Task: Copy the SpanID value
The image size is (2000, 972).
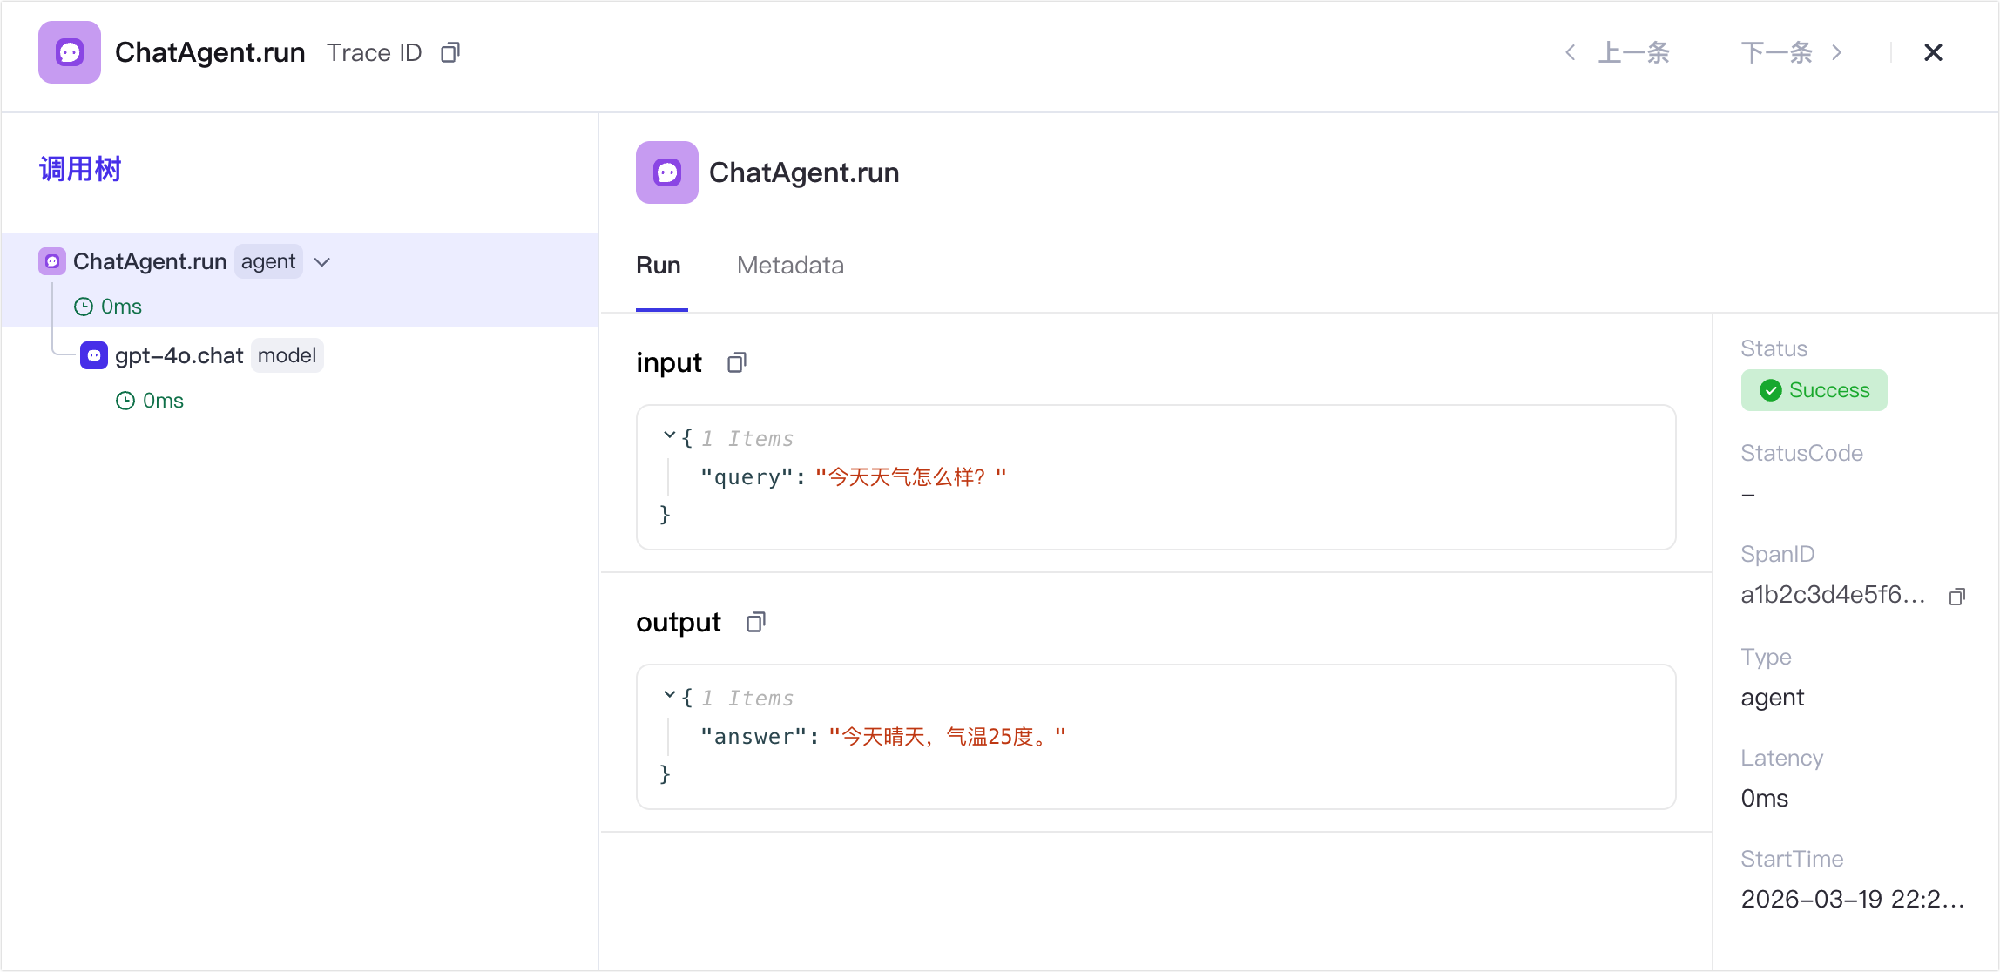Action: 1957,596
